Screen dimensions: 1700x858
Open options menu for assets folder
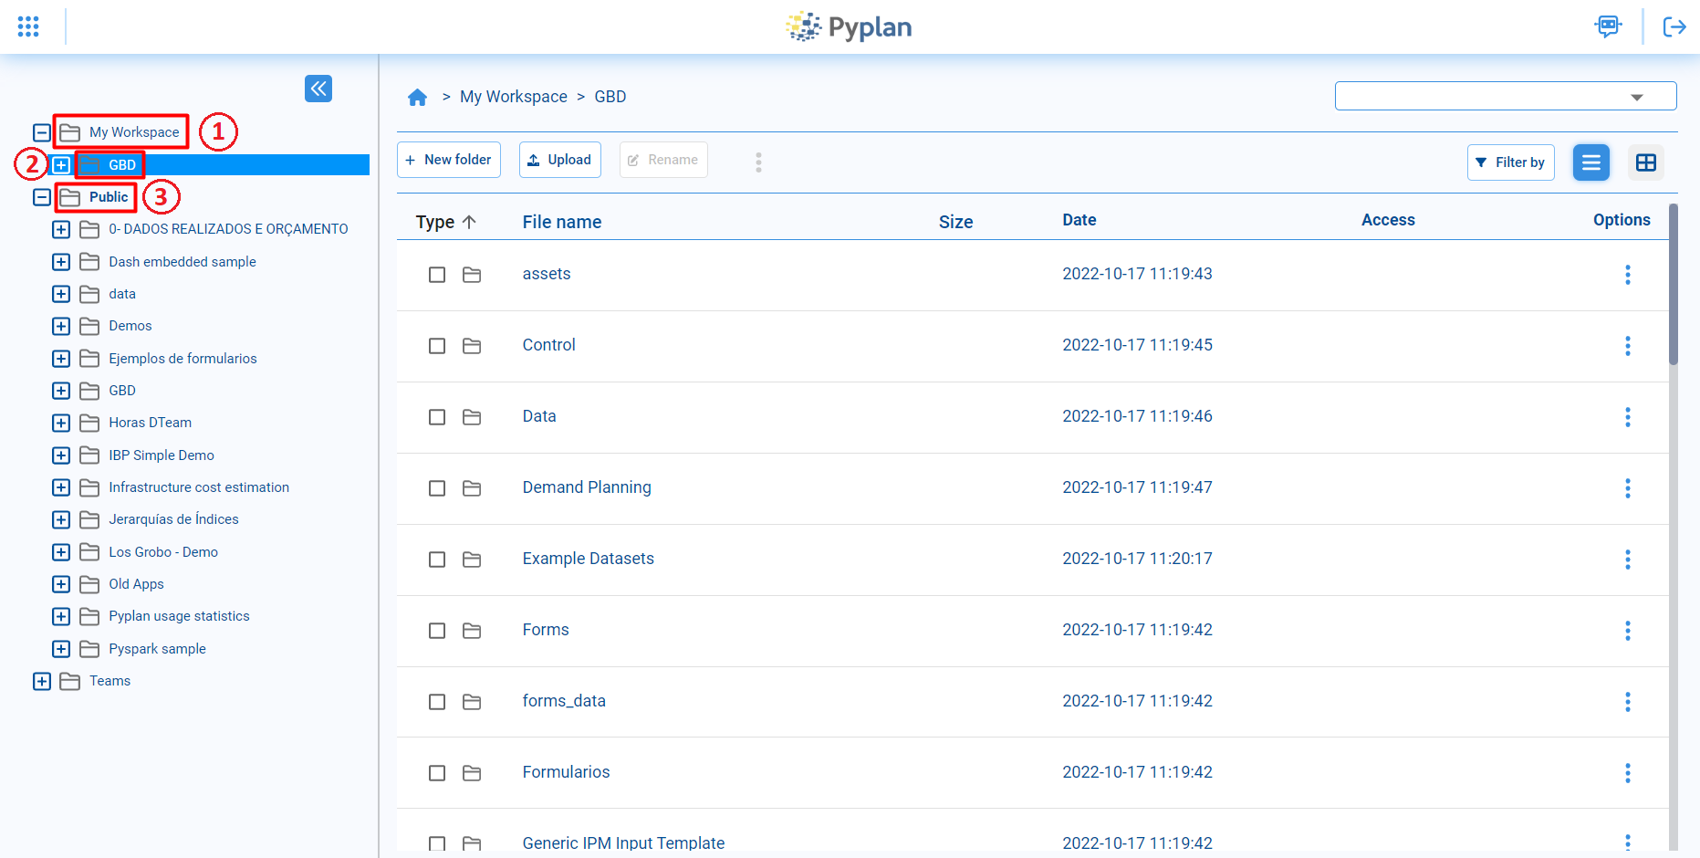coord(1628,274)
